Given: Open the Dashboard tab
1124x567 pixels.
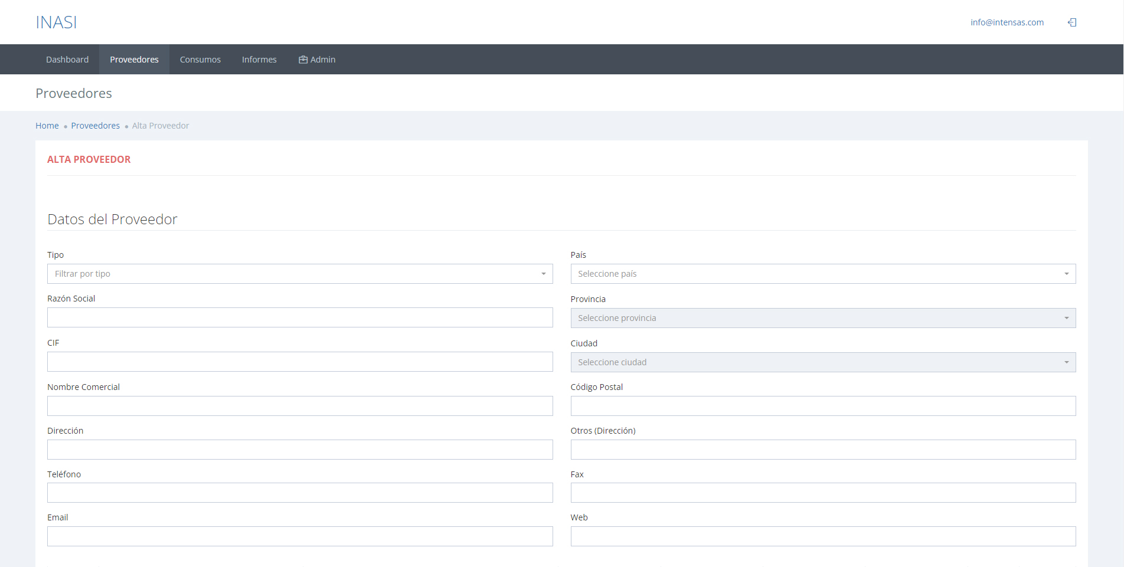Looking at the screenshot, I should [x=67, y=60].
